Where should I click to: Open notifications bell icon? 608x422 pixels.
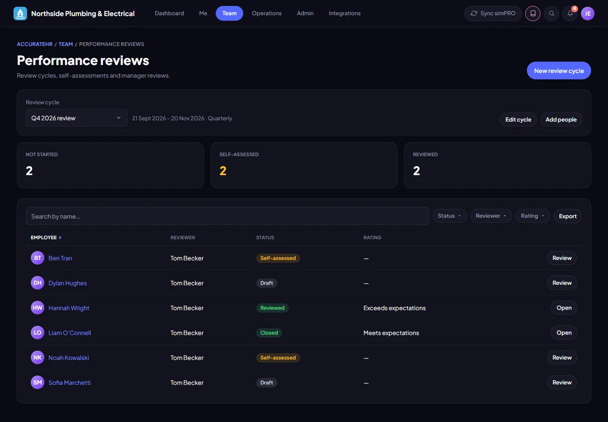(570, 13)
